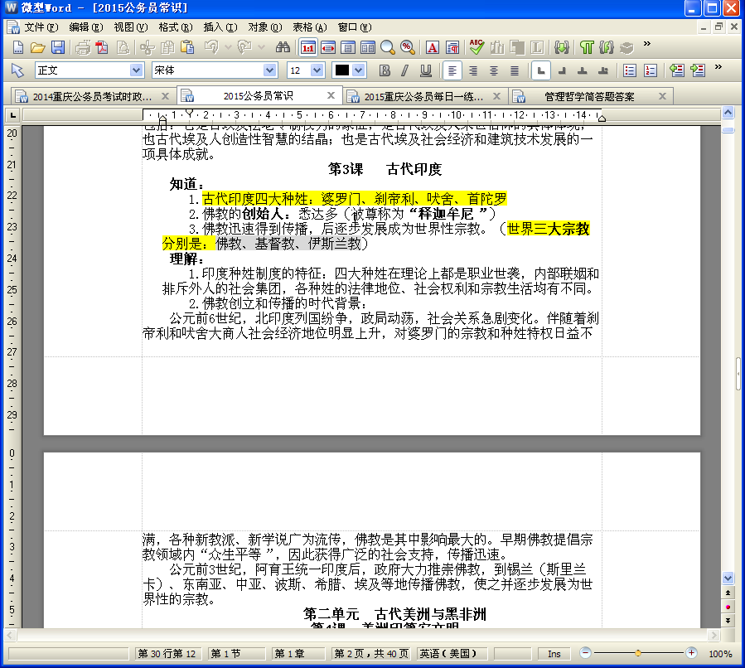Increase the paragraph indent
Image resolution: width=745 pixels, height=668 pixels.
[x=698, y=70]
